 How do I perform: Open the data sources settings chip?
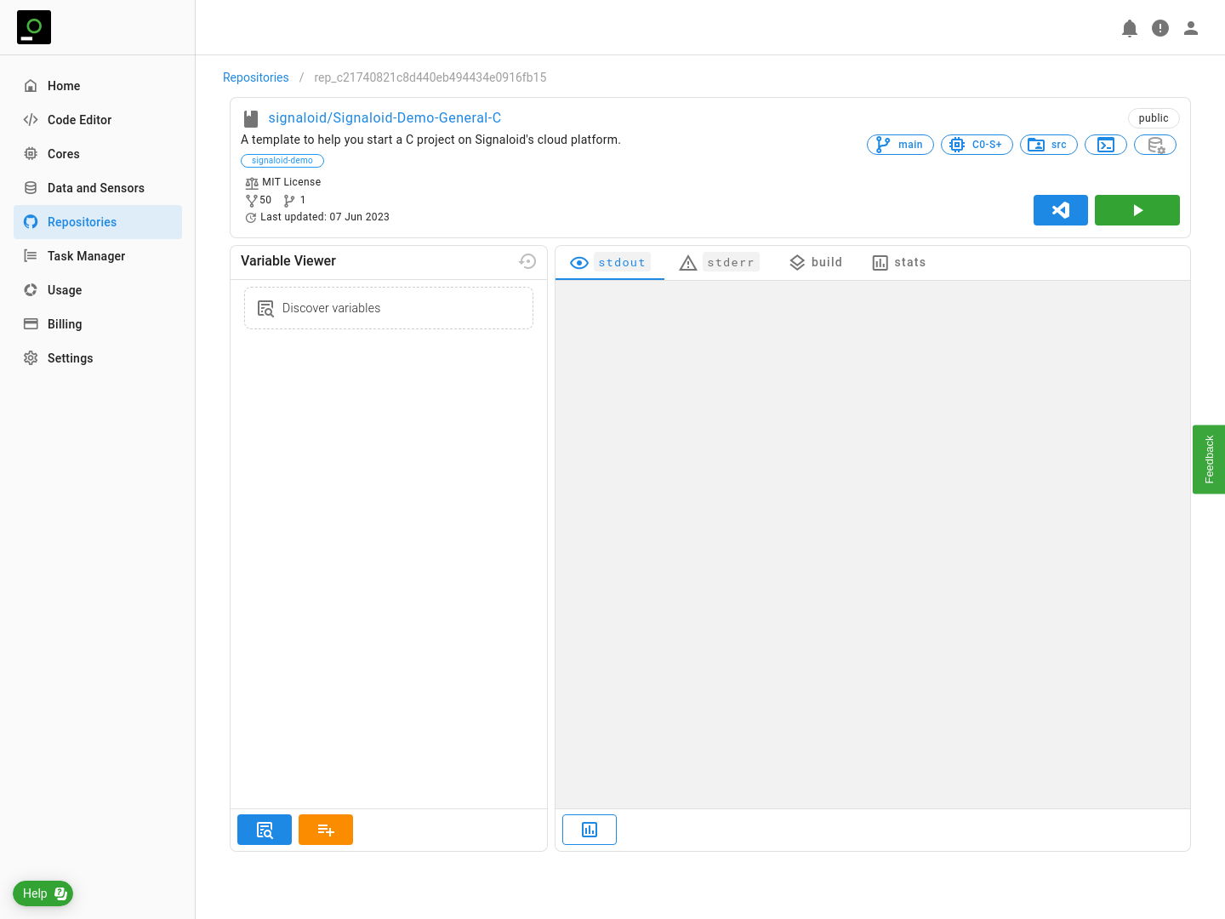click(x=1155, y=145)
